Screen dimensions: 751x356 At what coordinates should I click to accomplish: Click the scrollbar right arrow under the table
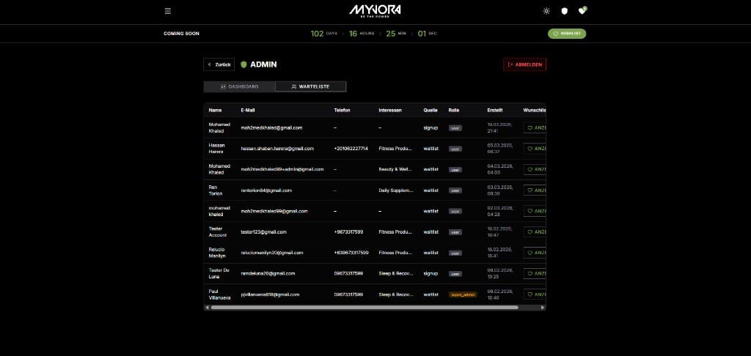coord(543,308)
